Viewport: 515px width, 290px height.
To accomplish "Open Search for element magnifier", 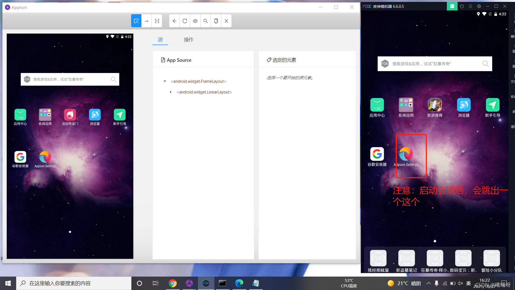I will [205, 21].
